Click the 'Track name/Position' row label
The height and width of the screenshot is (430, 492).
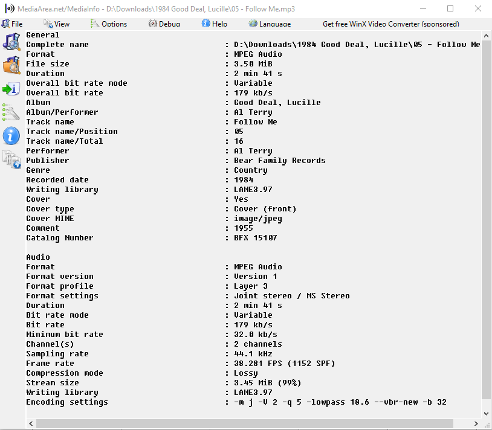tap(72, 132)
